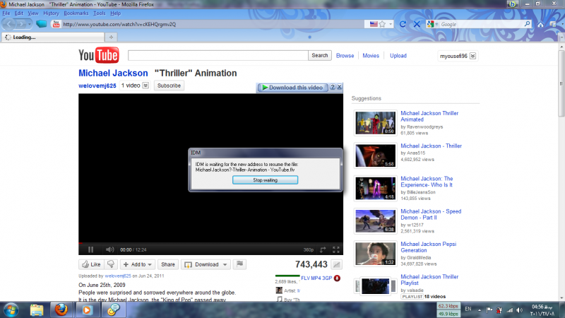Click the YouTube logo

(x=98, y=55)
